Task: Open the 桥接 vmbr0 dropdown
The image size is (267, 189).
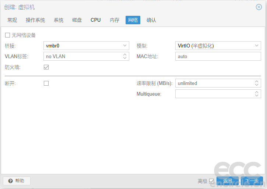Action: 124,46
